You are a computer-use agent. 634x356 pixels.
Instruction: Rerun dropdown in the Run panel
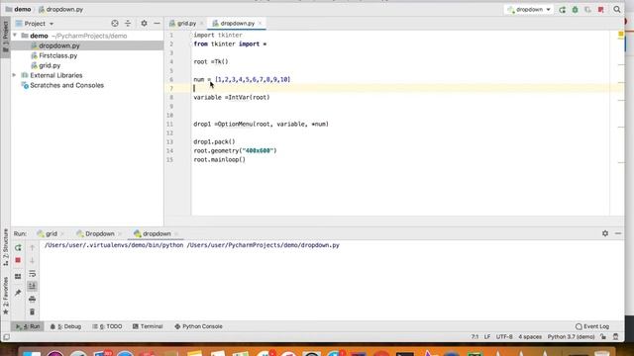tap(18, 248)
